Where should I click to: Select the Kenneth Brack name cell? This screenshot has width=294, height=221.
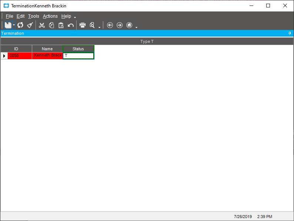[x=47, y=56]
